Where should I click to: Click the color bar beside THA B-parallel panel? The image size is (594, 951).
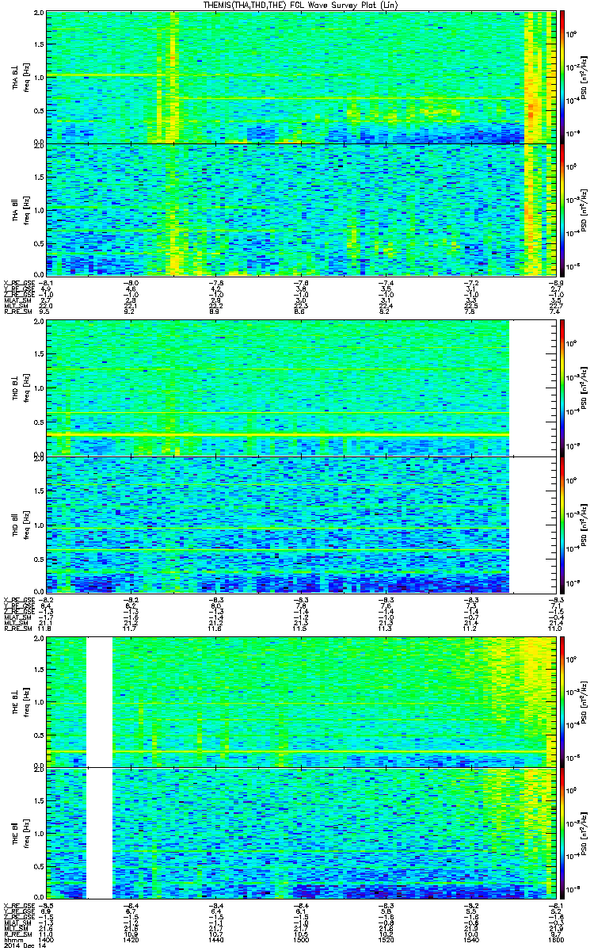point(562,209)
